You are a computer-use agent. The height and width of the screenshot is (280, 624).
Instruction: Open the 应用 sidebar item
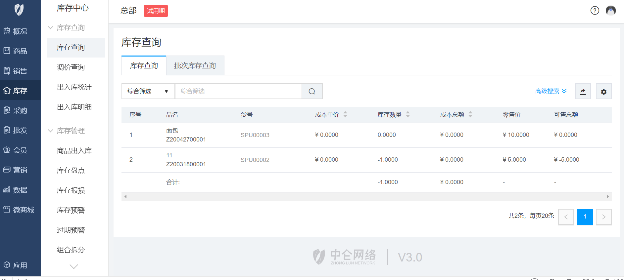[x=20, y=265]
